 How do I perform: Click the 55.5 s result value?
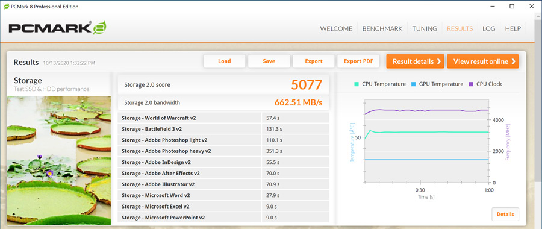click(x=273, y=162)
